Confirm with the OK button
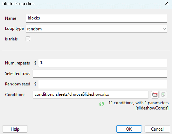Screen dimensions: 172x134 pyautogui.click(x=129, y=129)
